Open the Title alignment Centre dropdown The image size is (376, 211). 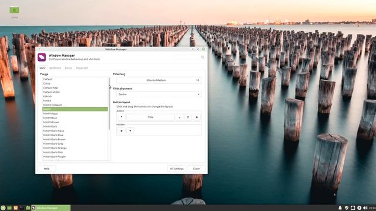click(159, 94)
